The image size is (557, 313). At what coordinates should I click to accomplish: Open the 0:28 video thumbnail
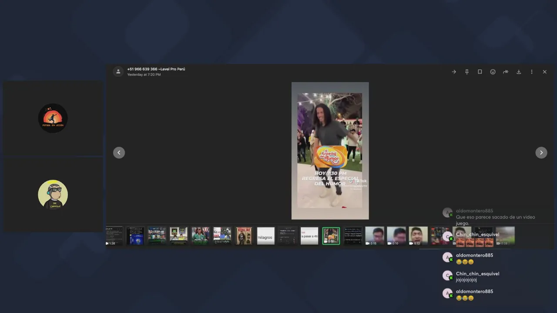point(505,236)
